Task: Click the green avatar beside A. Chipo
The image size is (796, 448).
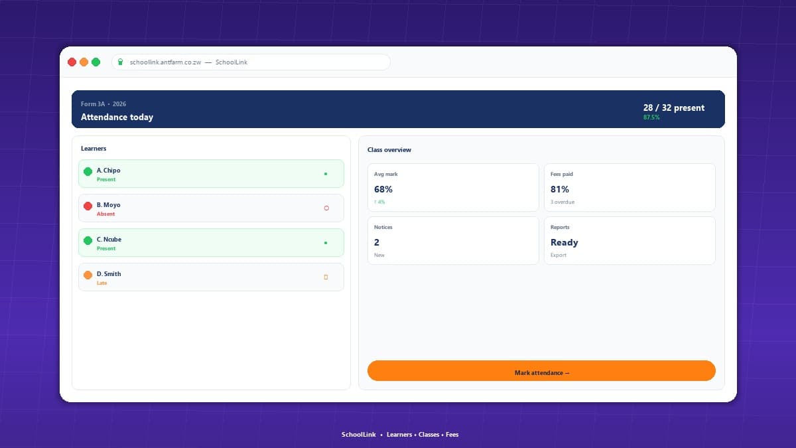Action: click(88, 172)
